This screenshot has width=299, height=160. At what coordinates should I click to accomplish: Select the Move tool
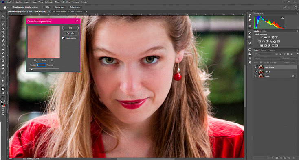pos(3,16)
